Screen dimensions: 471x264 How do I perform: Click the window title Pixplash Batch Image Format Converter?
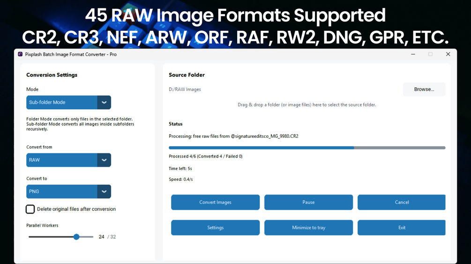coord(71,54)
